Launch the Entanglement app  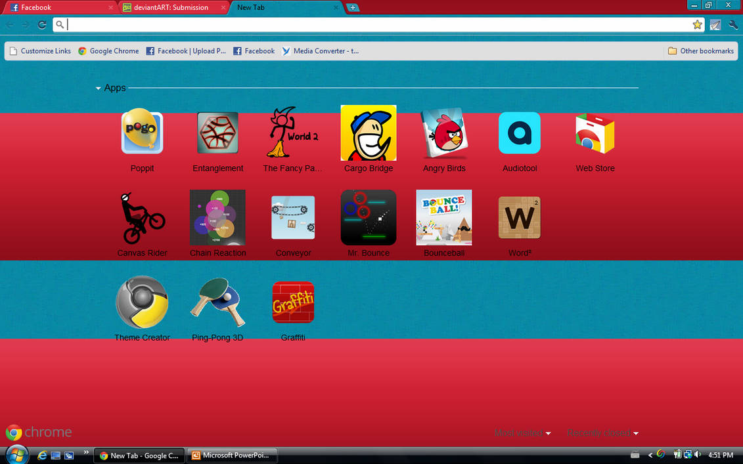click(217, 133)
